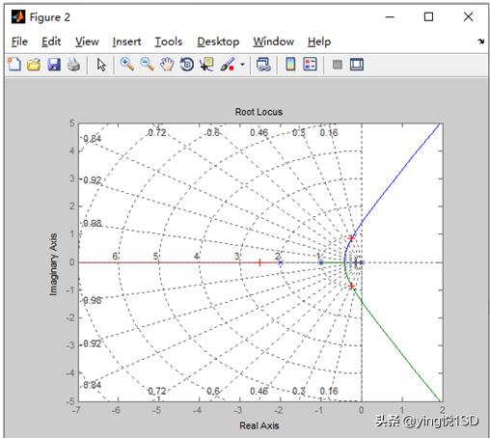Enable the Rotate 3D tool
The height and width of the screenshot is (438, 490).
[187, 65]
